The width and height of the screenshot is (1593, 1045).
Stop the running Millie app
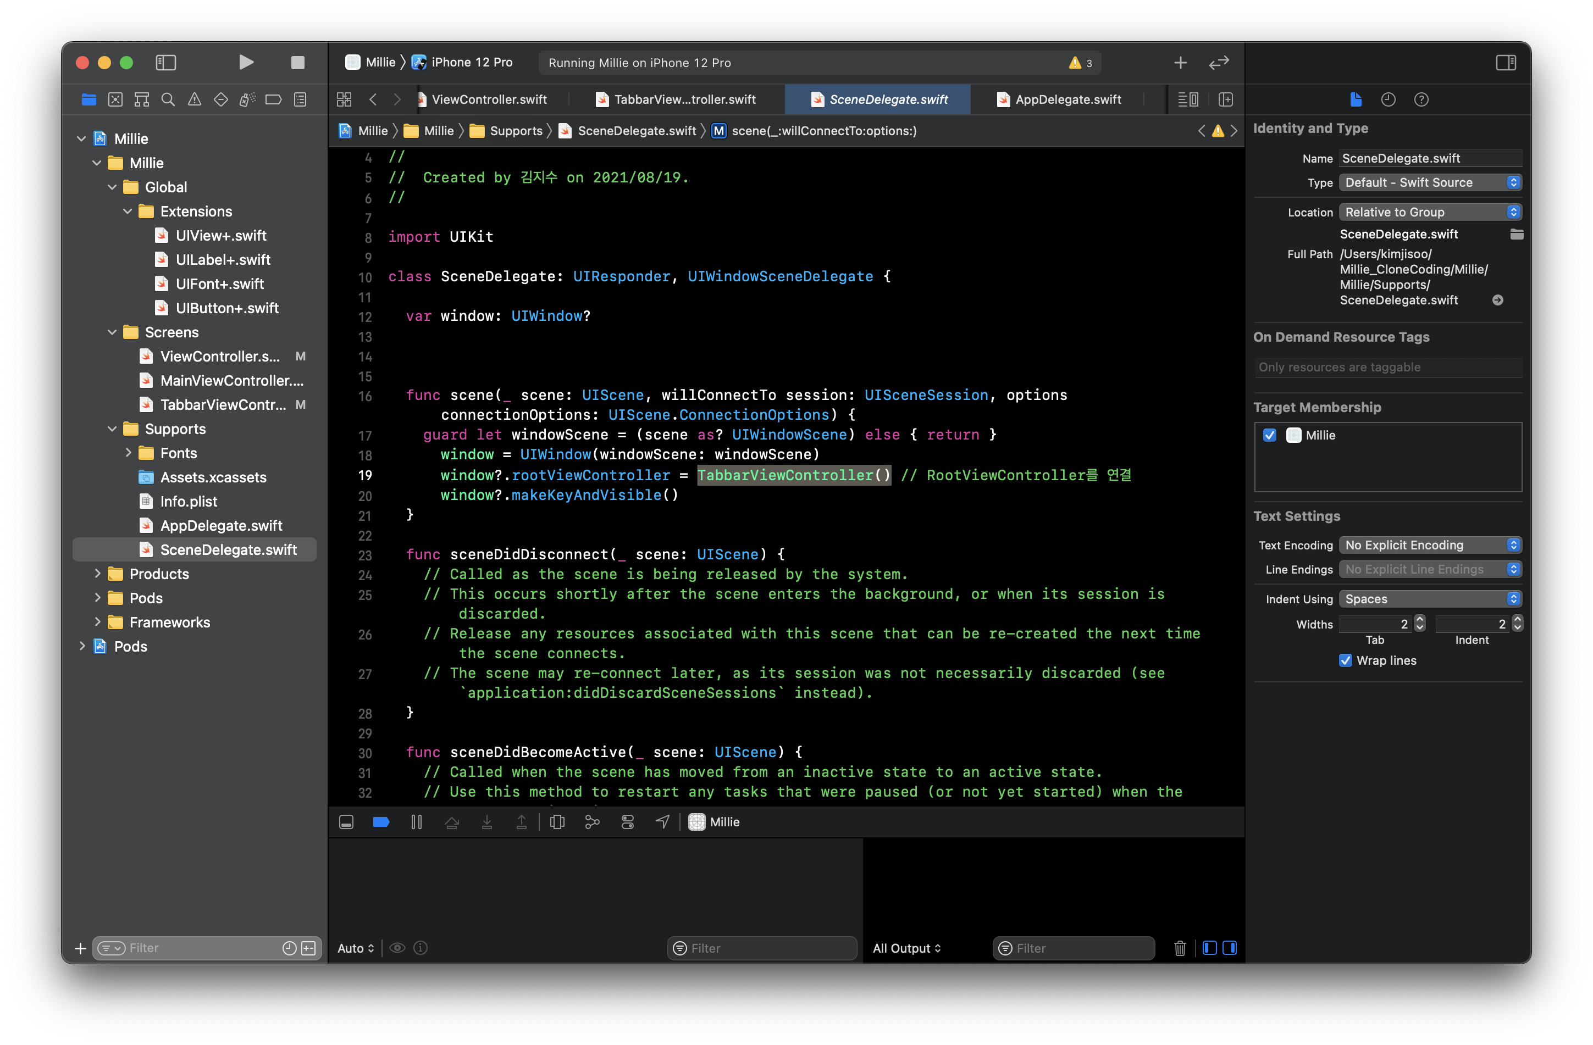298,62
